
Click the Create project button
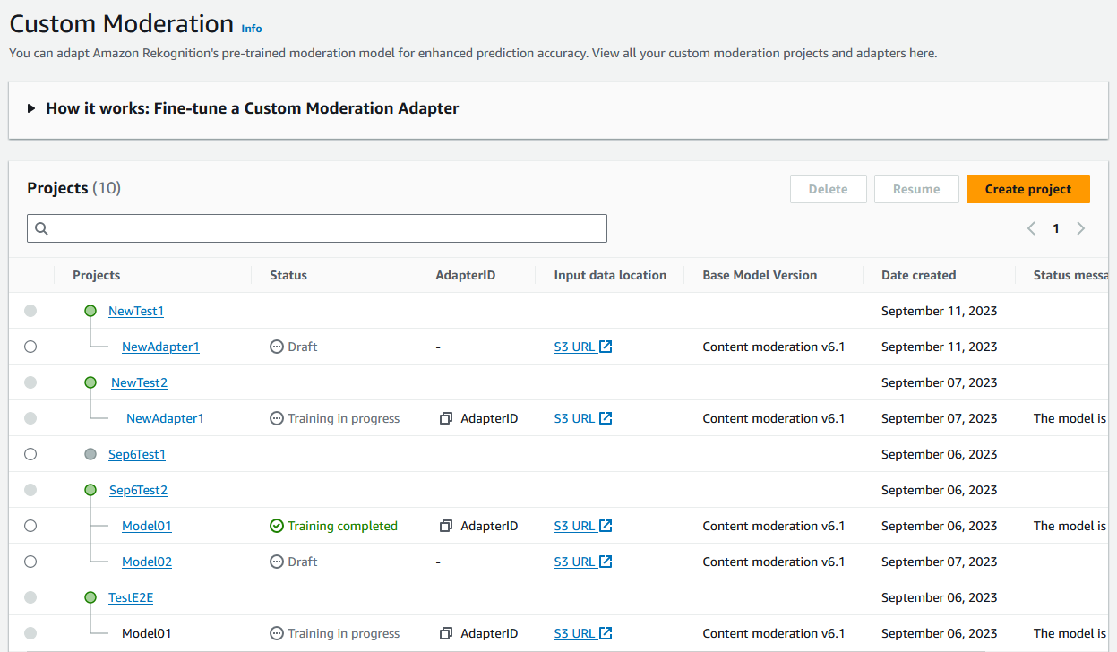point(1027,189)
